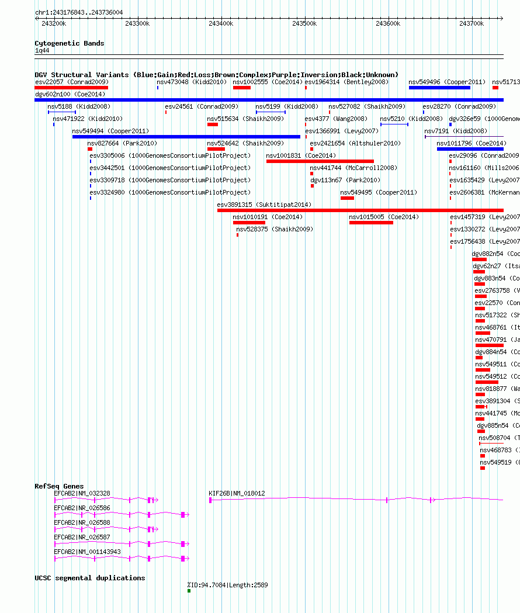
Task: Click esv1964314 (Bentley2008) label
Action: 347,82
